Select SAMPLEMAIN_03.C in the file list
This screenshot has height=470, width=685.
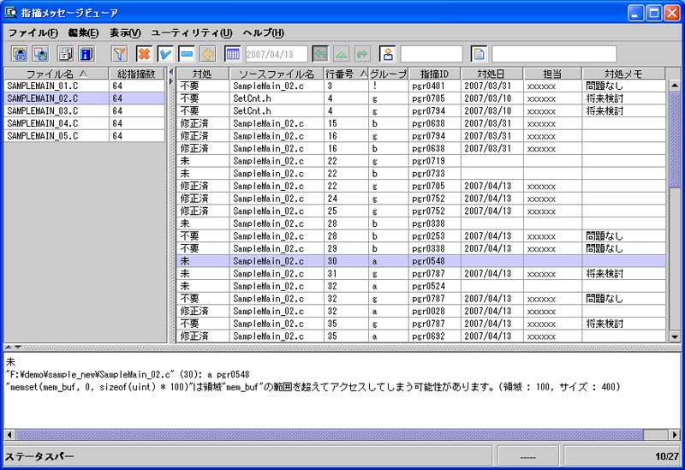(84, 111)
